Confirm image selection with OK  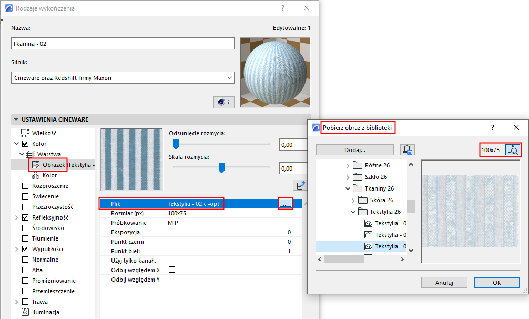click(x=496, y=283)
